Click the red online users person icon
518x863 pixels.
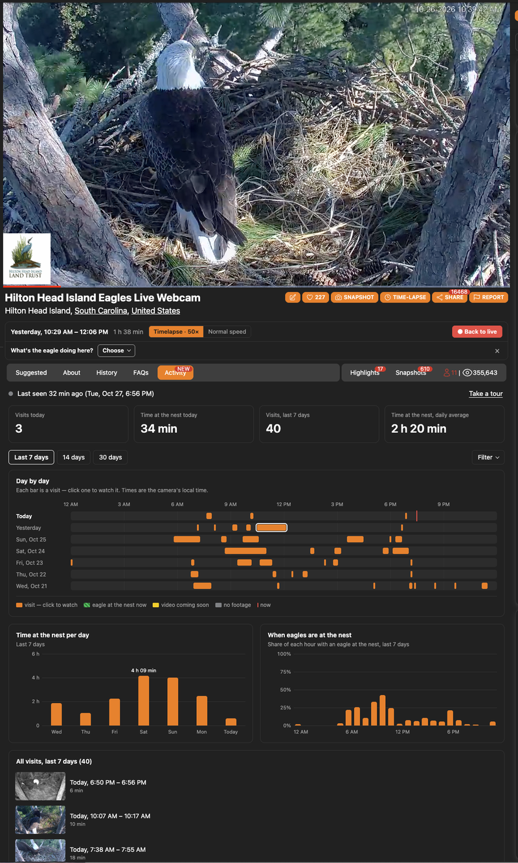click(x=447, y=373)
